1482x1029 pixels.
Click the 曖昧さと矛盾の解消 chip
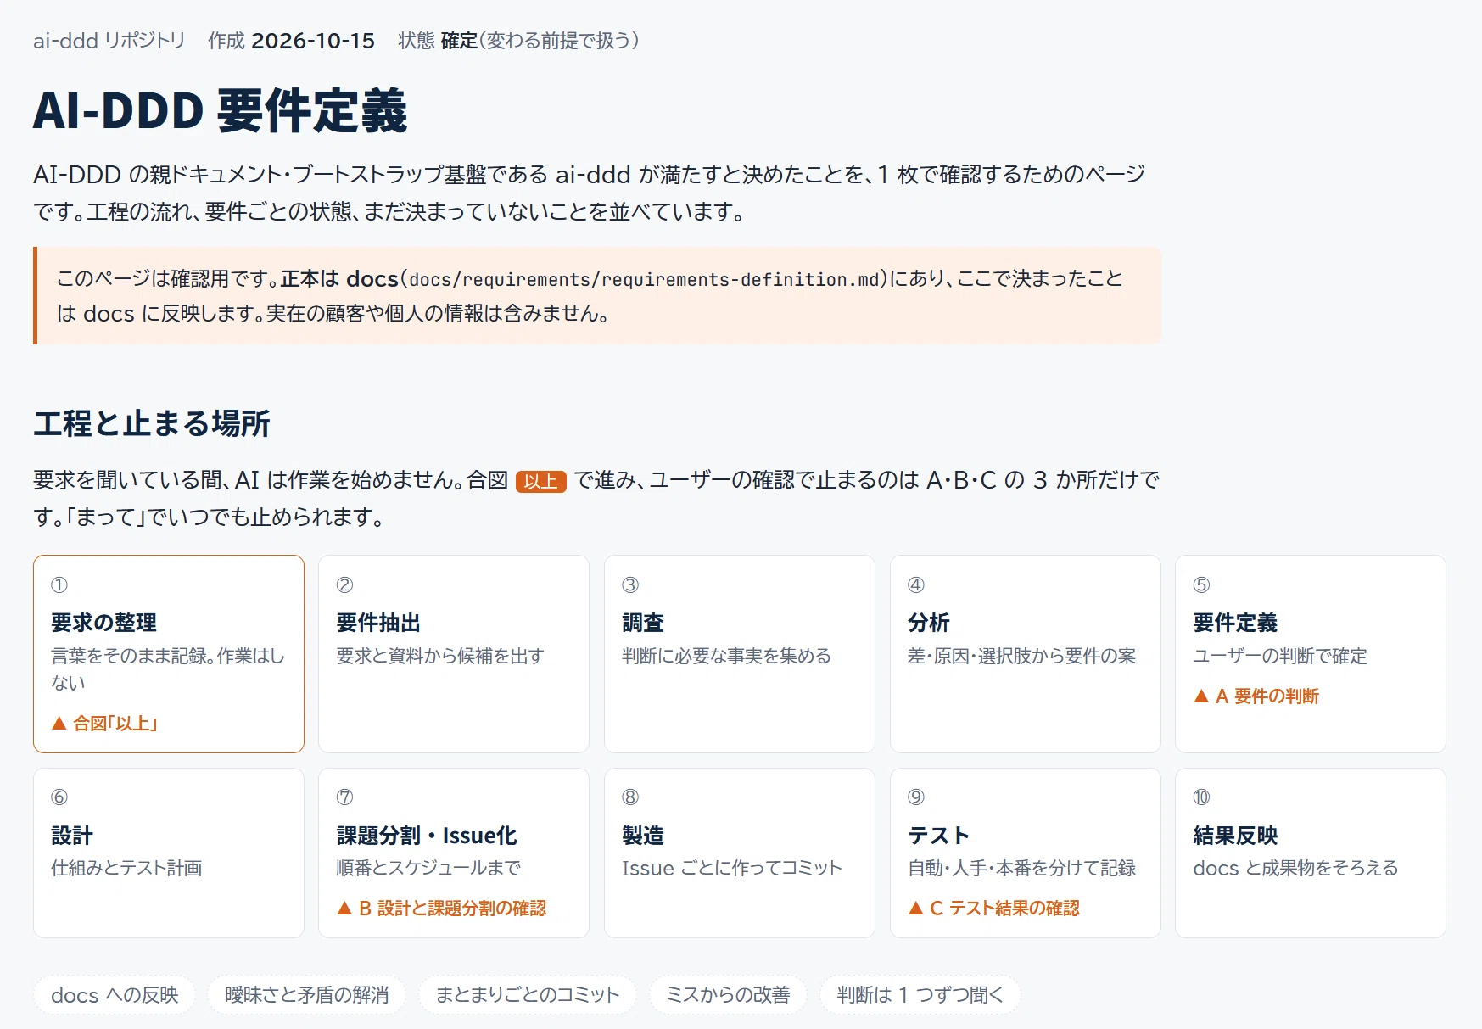[x=307, y=995]
